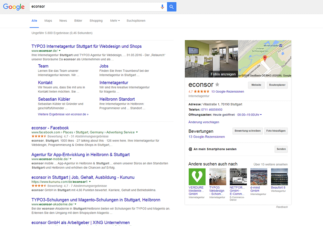Expand dropdown arrow next to www.econsor.de
This screenshot has height=226, width=323.
click(60, 51)
